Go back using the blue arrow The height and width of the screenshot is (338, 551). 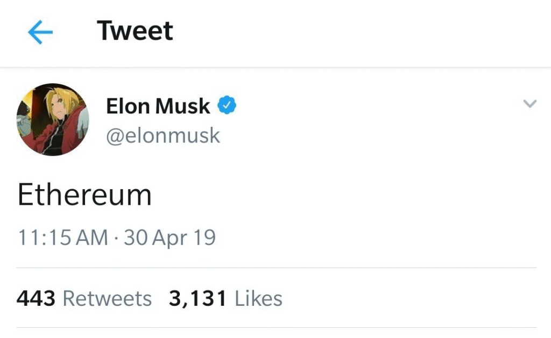40,33
